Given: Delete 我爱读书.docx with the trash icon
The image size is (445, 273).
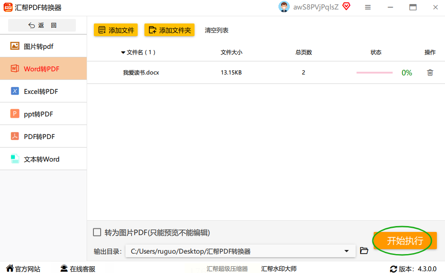Looking at the screenshot, I should tap(430, 73).
